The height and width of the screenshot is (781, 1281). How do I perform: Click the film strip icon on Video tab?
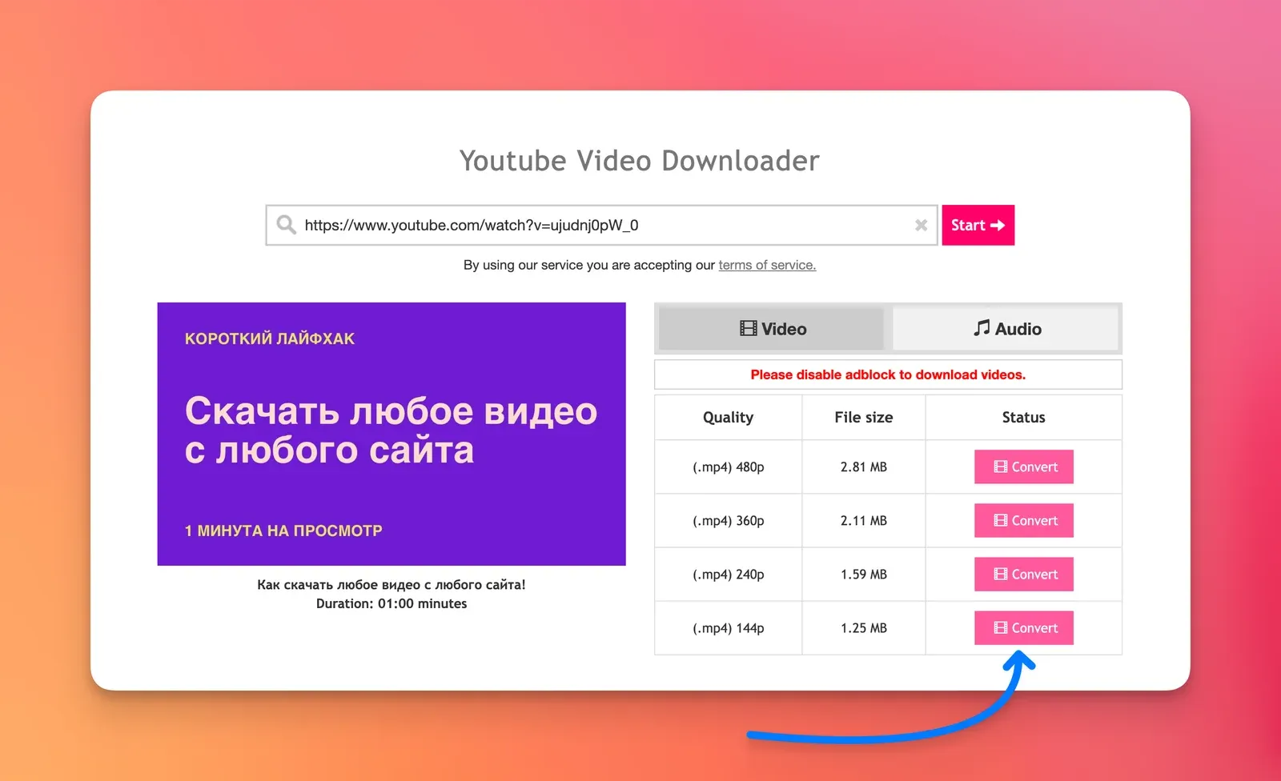tap(748, 329)
